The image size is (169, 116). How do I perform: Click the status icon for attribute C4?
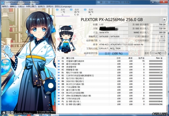click(x=59, y=90)
